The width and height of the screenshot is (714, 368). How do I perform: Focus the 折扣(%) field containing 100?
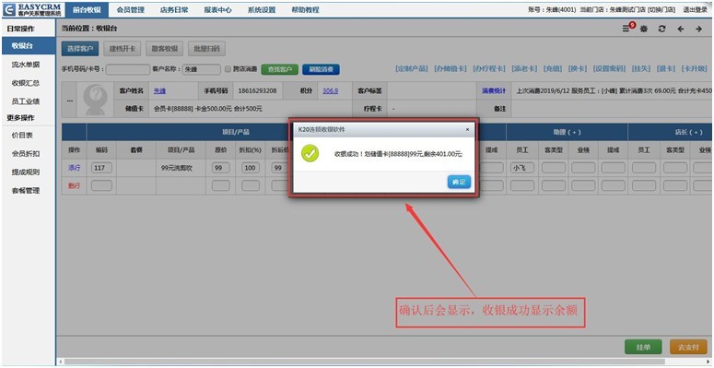coord(251,168)
